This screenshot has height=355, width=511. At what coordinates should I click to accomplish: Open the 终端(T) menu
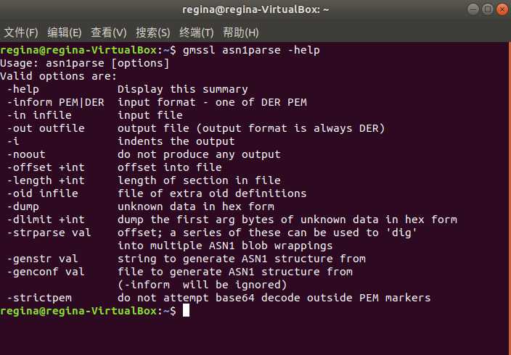[x=196, y=33]
